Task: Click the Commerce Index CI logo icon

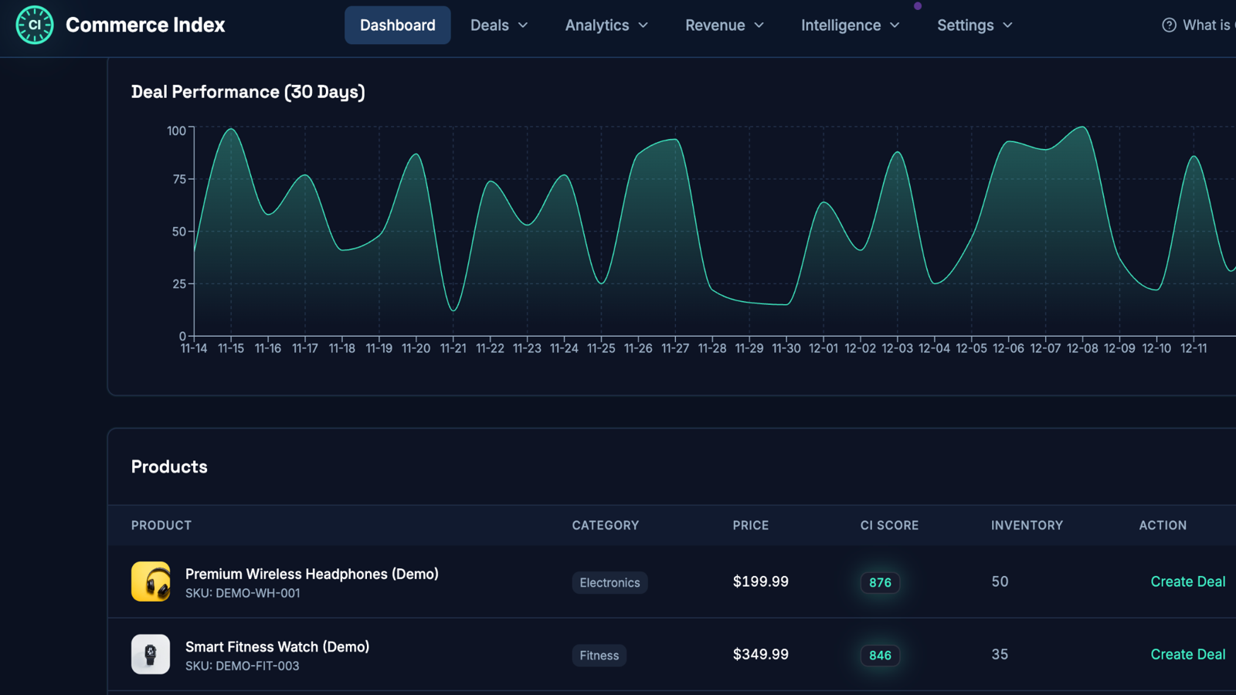Action: pyautogui.click(x=35, y=25)
